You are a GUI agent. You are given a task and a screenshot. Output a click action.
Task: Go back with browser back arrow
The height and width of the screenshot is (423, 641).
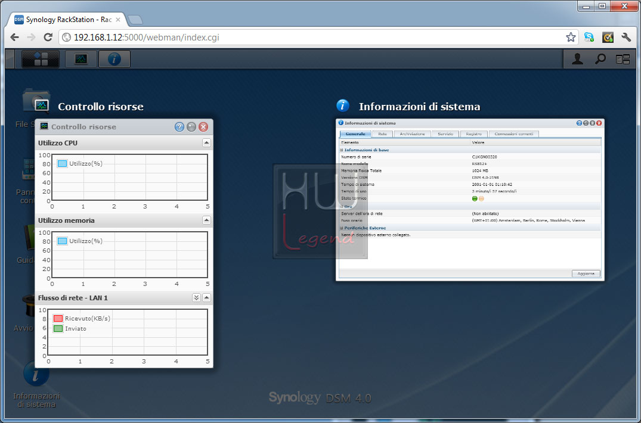coord(14,38)
